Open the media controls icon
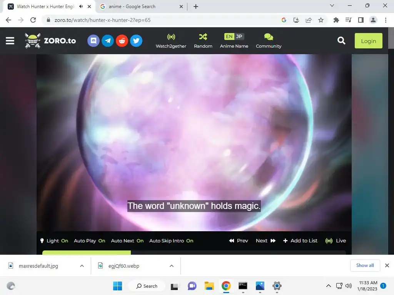394x295 pixels. (x=349, y=20)
